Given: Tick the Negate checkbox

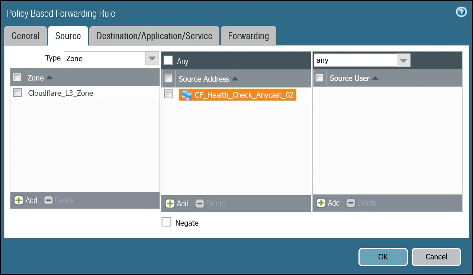Looking at the screenshot, I should pyautogui.click(x=167, y=222).
